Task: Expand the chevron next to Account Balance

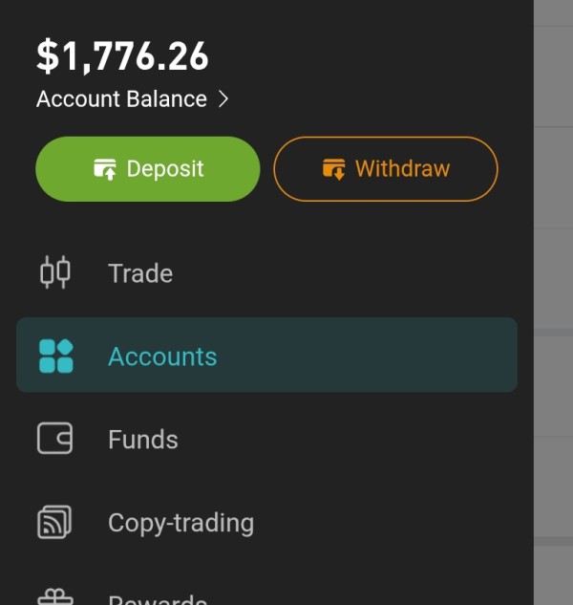Action: (223, 98)
